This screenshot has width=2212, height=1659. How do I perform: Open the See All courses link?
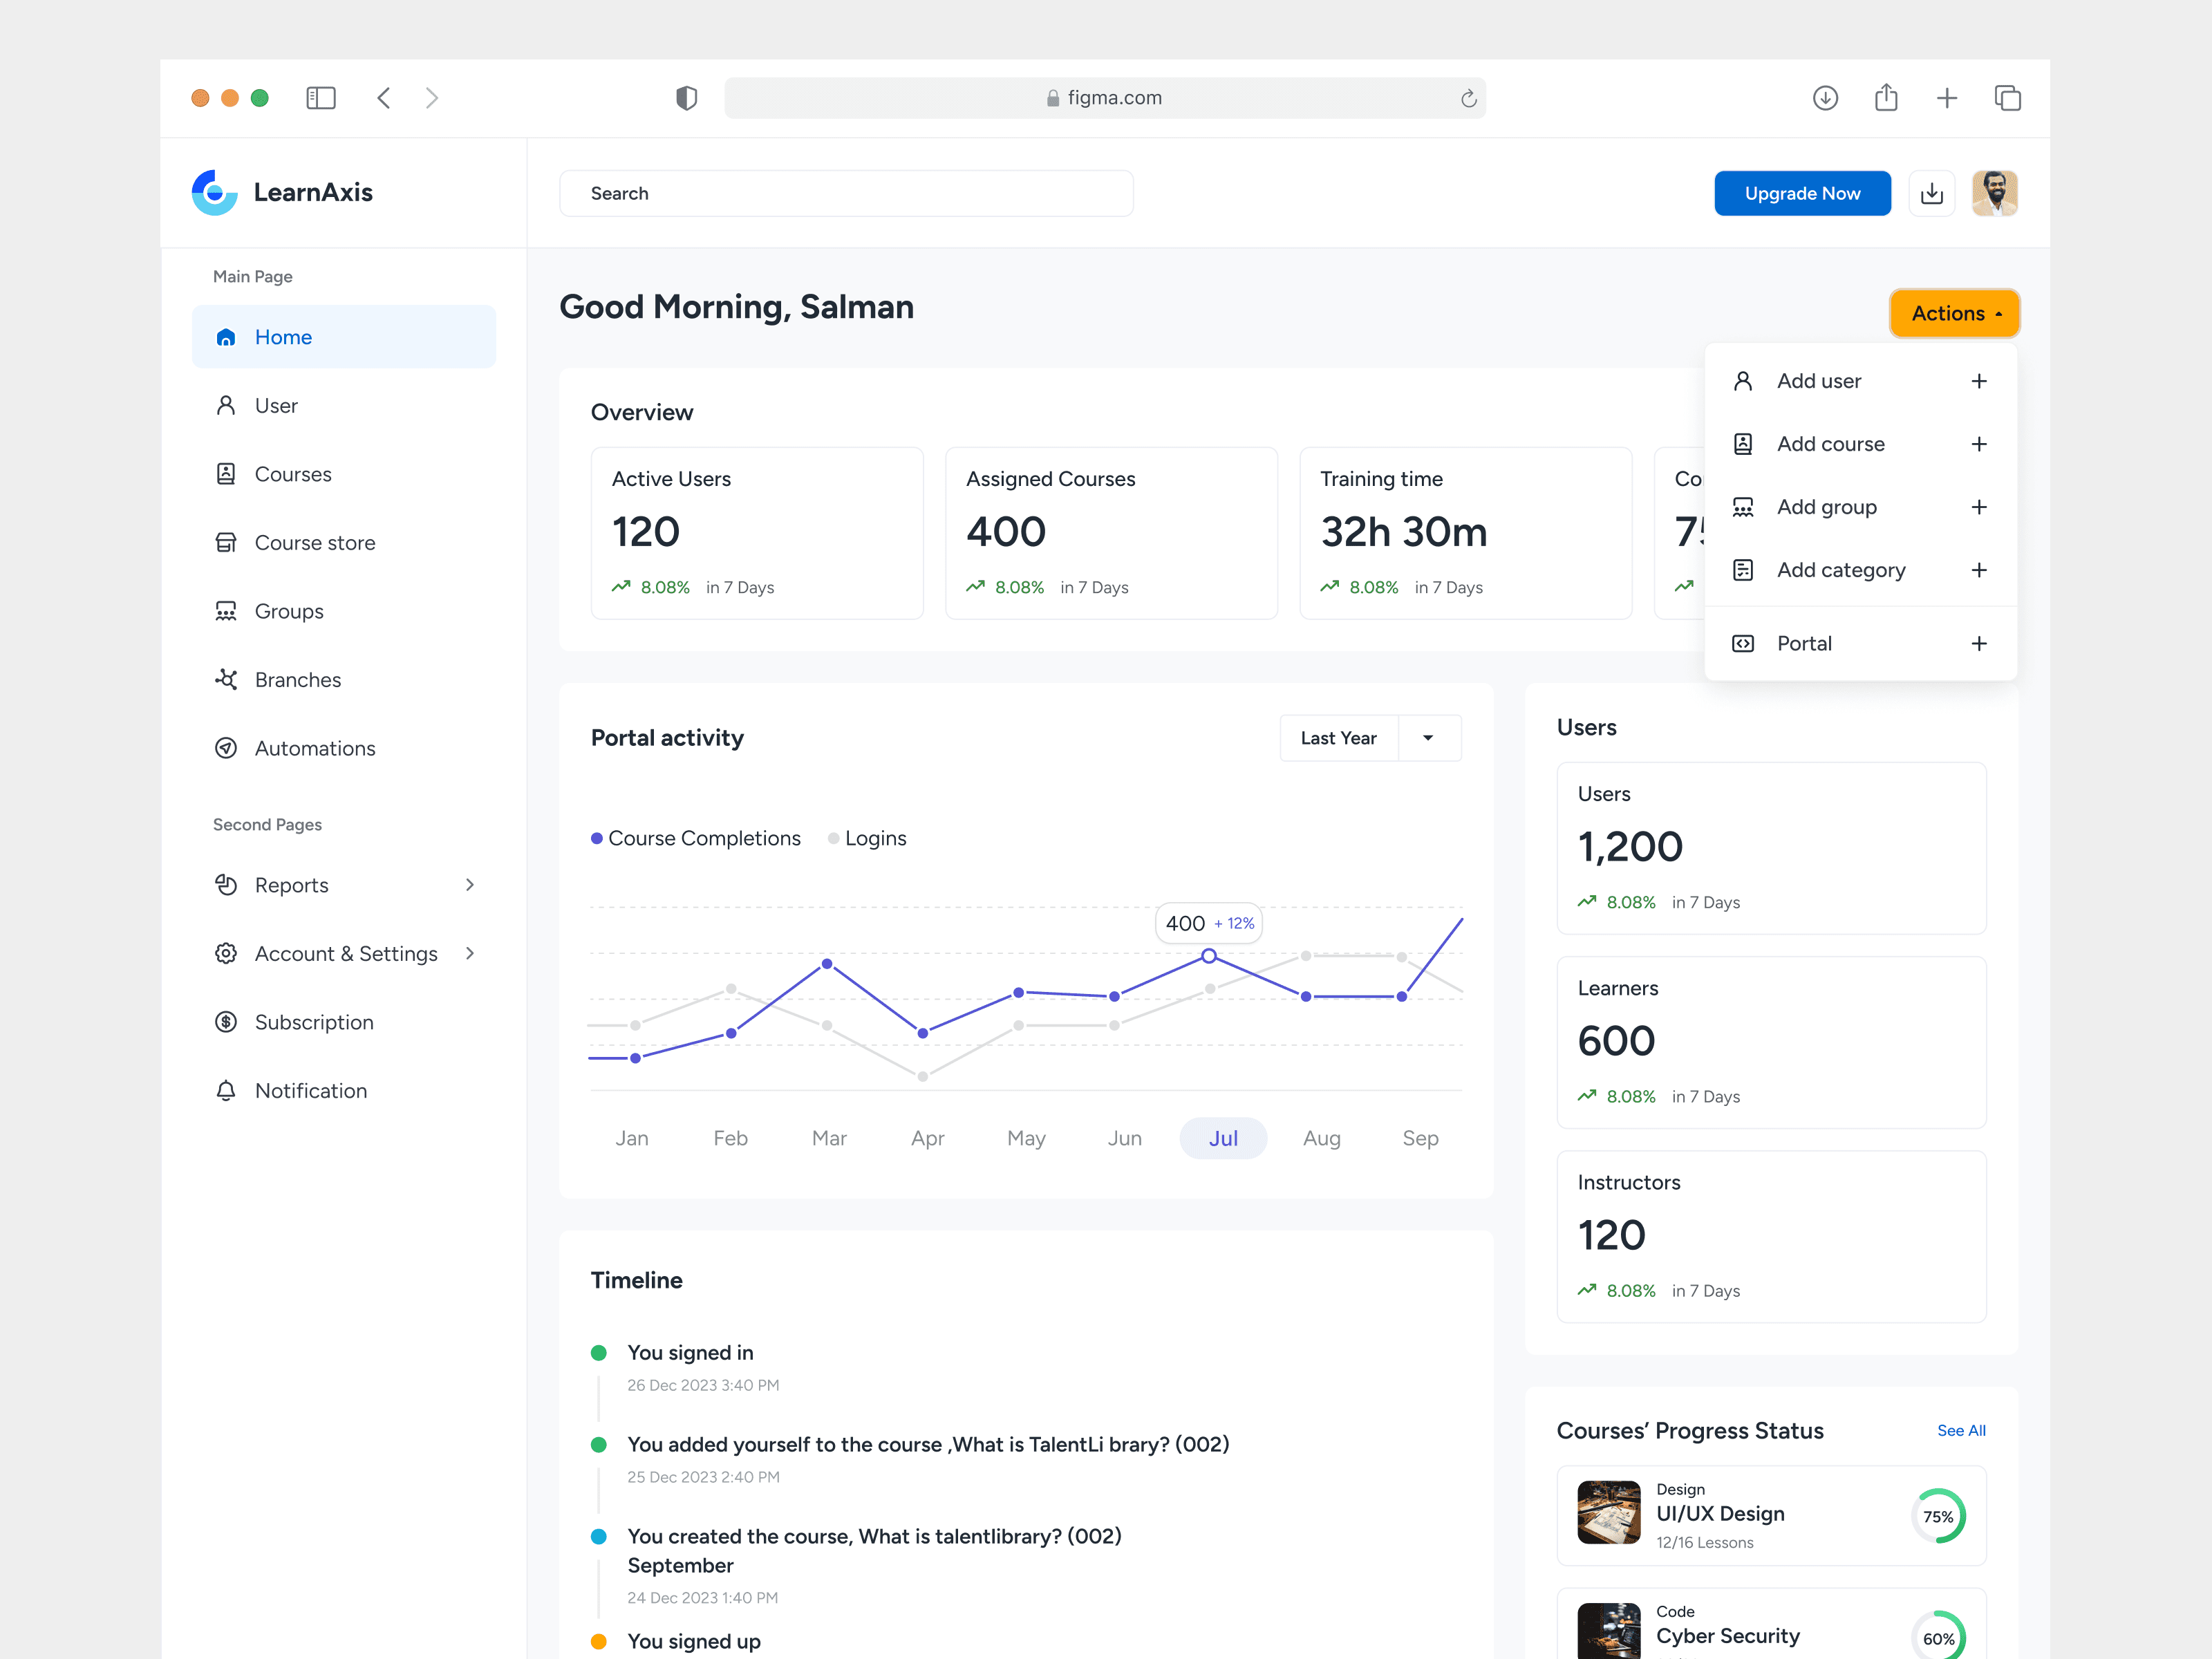(x=1960, y=1431)
